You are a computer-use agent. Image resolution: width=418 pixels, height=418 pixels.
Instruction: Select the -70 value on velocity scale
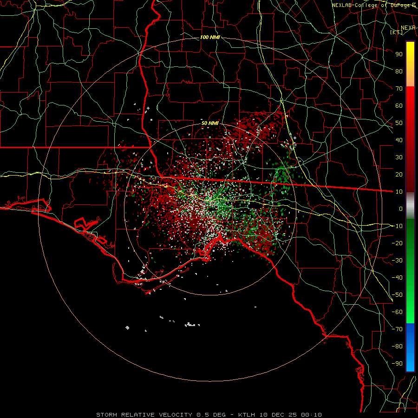[x=397, y=329]
